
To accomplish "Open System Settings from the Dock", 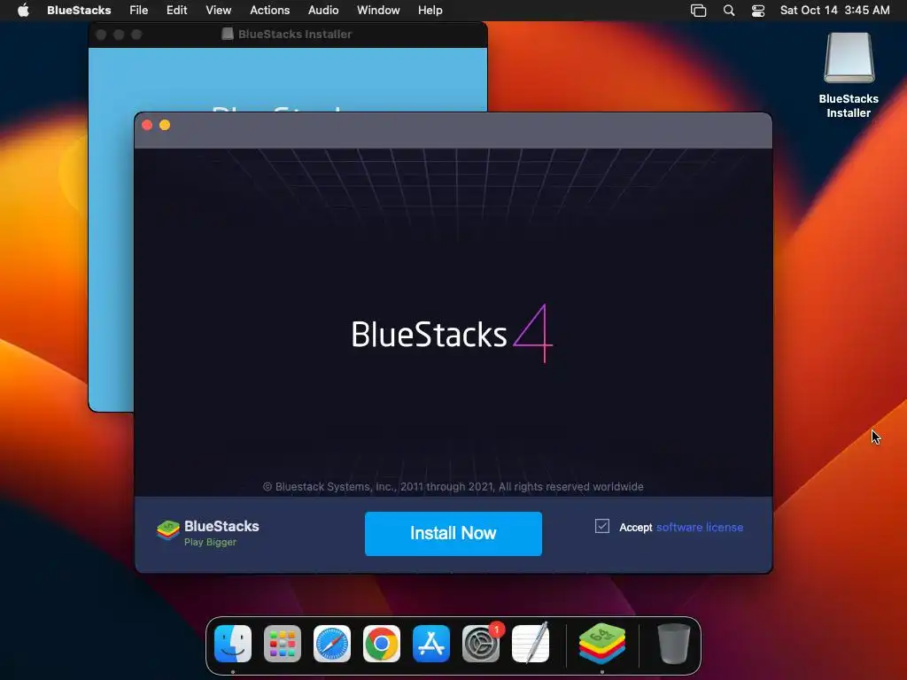I will click(x=481, y=644).
